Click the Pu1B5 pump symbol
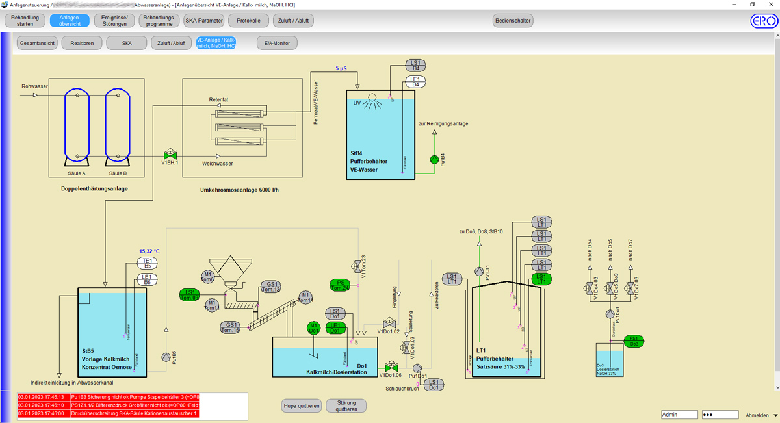Image resolution: width=780 pixels, height=423 pixels. [x=165, y=357]
